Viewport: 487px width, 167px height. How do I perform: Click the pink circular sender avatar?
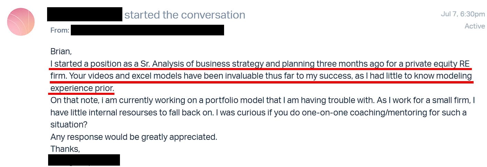(x=21, y=22)
